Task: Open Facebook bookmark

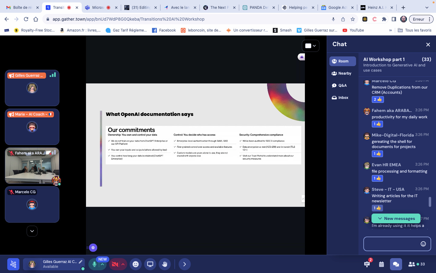Action: [x=164, y=30]
